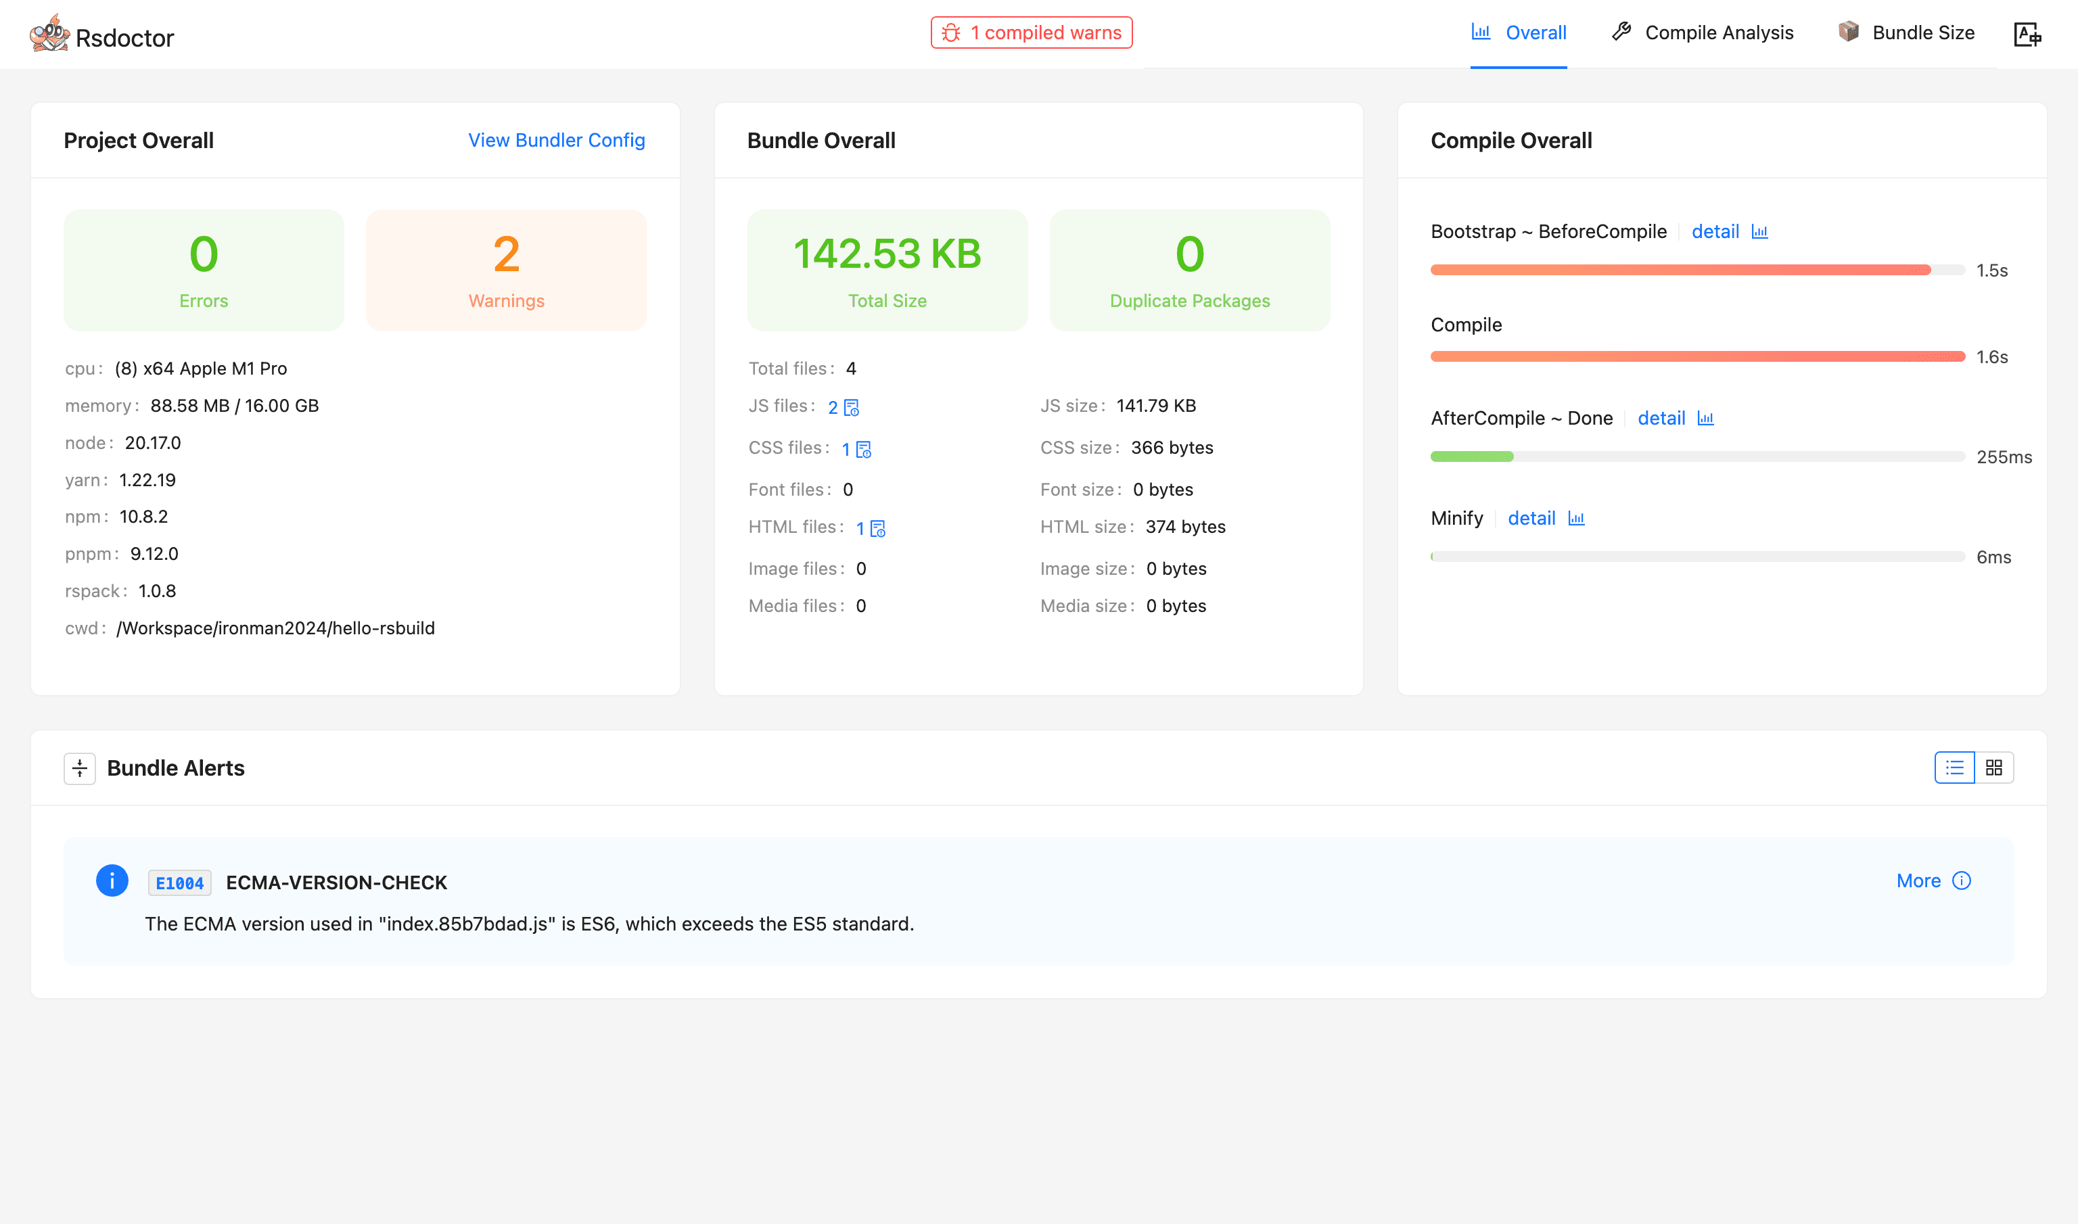Screen dimensions: 2078x1224
Task: Switch Bundle Alerts to grid view
Action: click(1994, 768)
